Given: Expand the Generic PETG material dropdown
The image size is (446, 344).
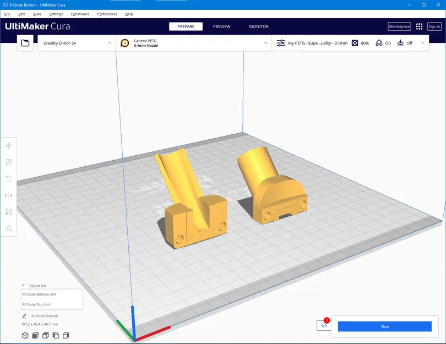Looking at the screenshot, I should pyautogui.click(x=194, y=43).
